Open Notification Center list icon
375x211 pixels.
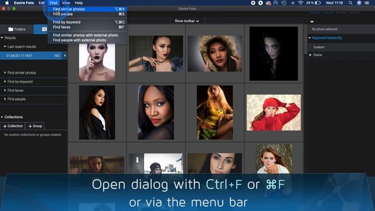click(367, 3)
